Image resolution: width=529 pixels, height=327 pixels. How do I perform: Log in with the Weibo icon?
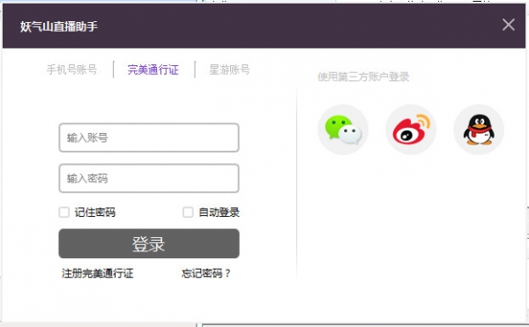pyautogui.click(x=411, y=130)
